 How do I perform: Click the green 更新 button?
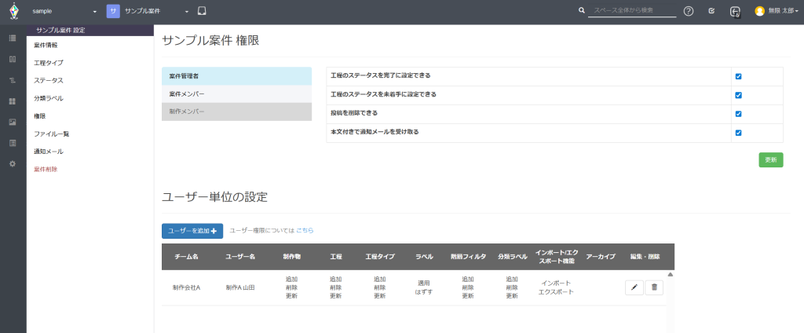770,159
